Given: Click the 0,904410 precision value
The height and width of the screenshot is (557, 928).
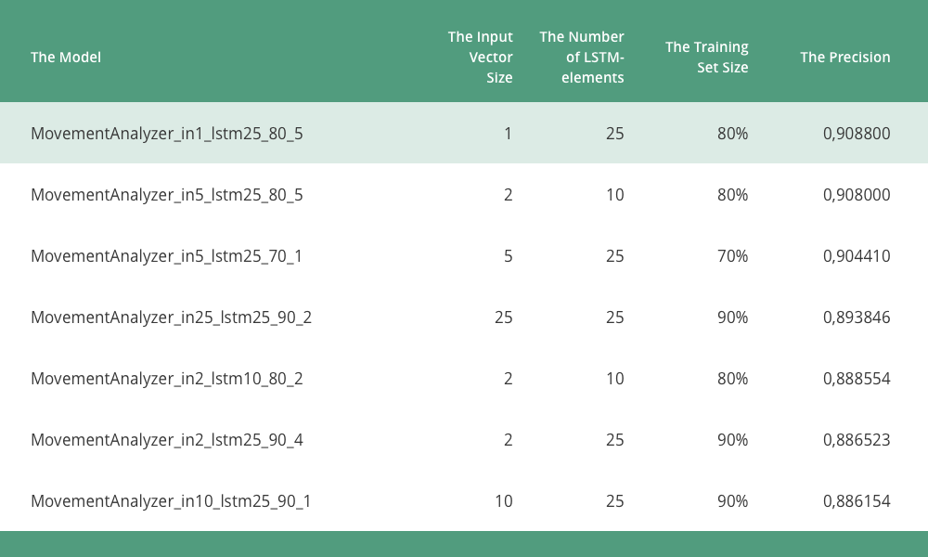Looking at the screenshot, I should point(857,256).
